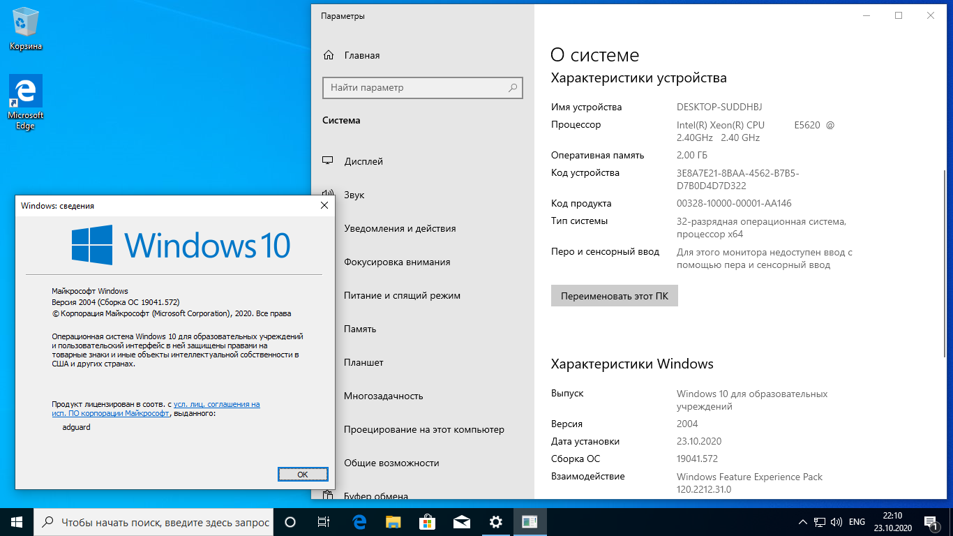This screenshot has width=953, height=536.
Task: Open the Microsoft license terms link
Action: pyautogui.click(x=216, y=404)
